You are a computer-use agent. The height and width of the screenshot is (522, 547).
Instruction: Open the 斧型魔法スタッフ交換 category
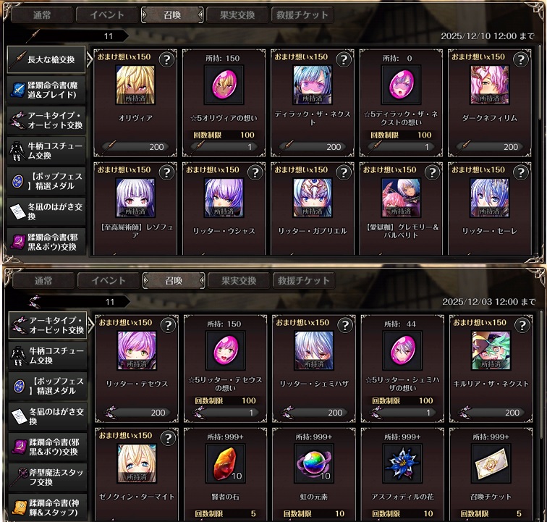click(x=48, y=477)
